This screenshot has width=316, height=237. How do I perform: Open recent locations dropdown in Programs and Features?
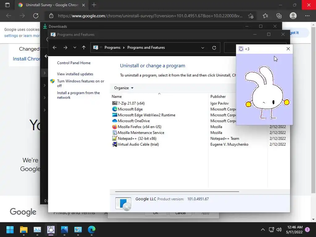click(x=75, y=48)
